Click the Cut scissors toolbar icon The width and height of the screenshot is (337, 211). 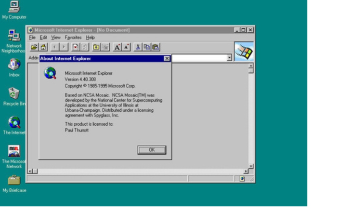click(138, 47)
